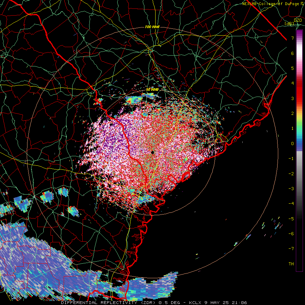The width and height of the screenshot is (305, 305).
Task: Click the '-3' value on the color scale
Action: [291, 188]
